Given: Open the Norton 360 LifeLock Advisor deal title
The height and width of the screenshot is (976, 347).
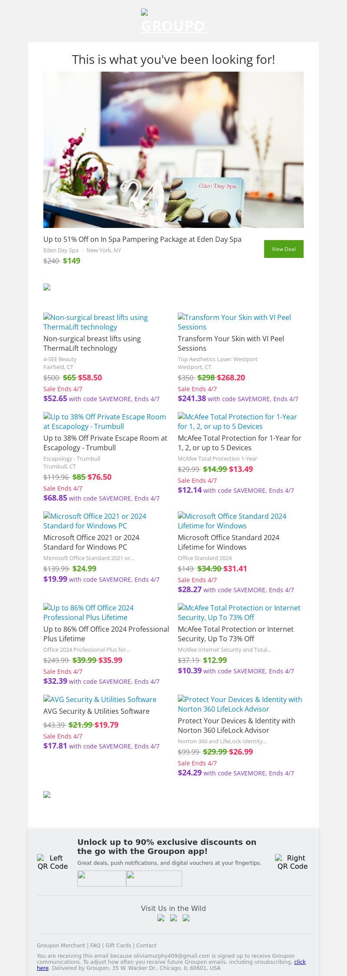Looking at the screenshot, I should pos(236,725).
